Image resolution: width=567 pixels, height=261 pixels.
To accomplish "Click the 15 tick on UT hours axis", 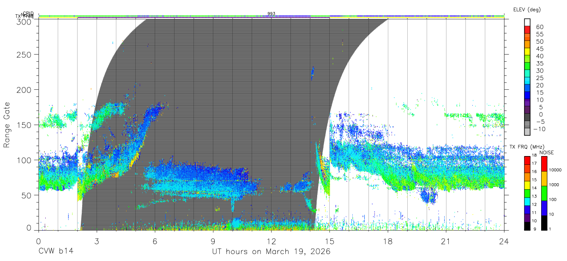I will [x=330, y=241].
